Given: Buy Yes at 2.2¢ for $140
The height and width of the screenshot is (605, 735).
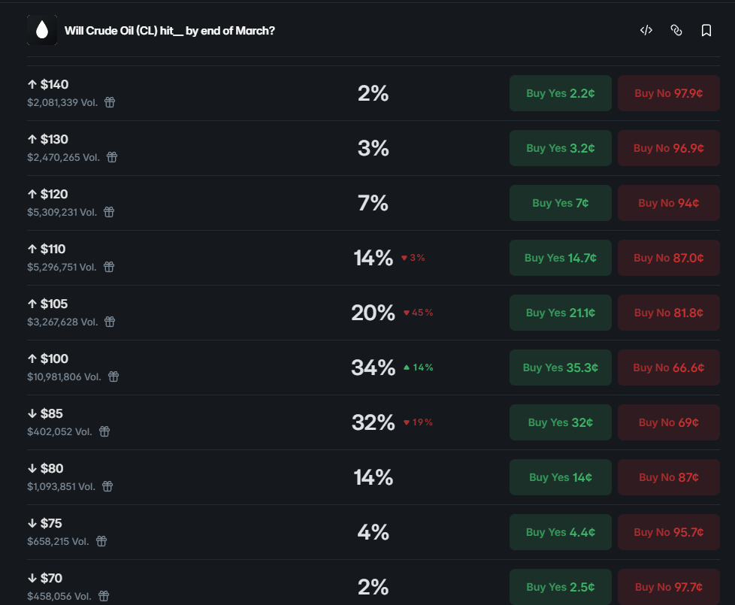Looking at the screenshot, I should coord(560,93).
